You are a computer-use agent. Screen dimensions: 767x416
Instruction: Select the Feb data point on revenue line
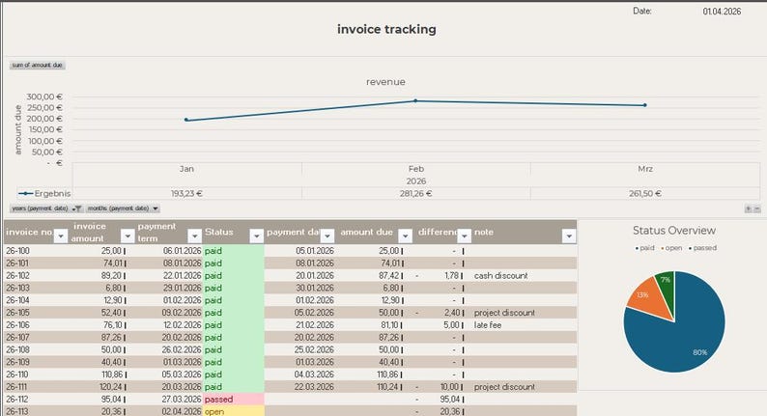[415, 100]
